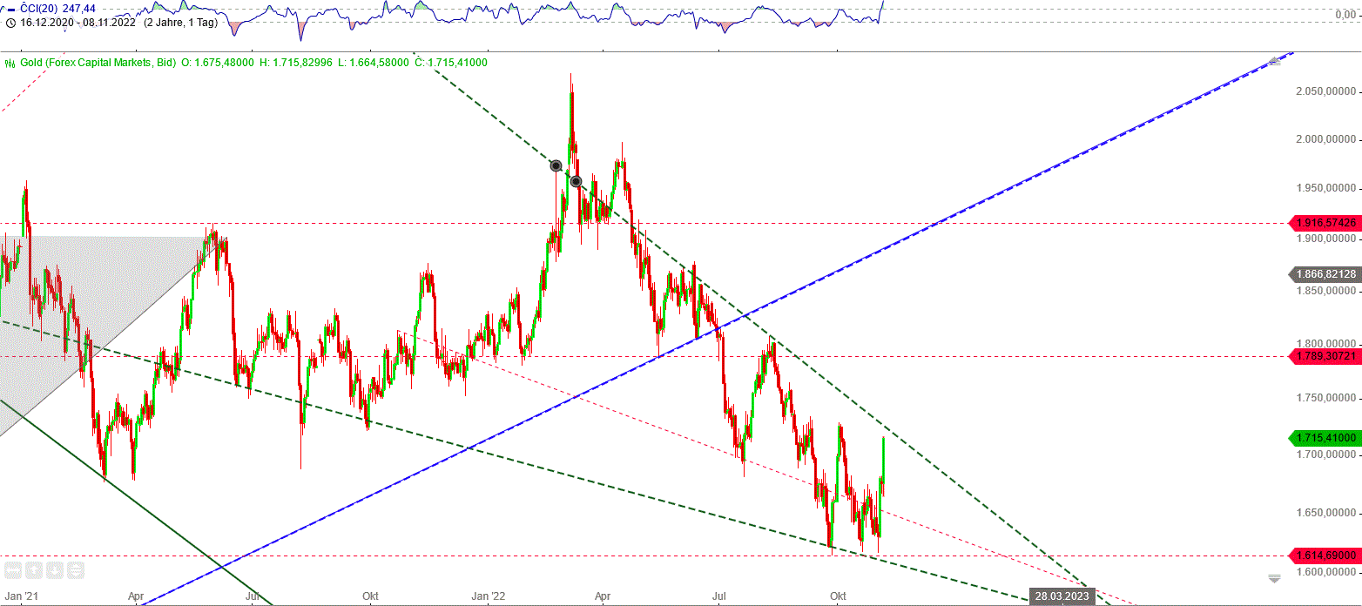Click the gray up-triangle scale icon top-right

click(x=1275, y=61)
